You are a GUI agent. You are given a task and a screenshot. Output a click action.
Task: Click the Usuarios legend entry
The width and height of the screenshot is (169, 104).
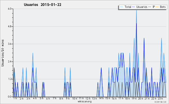click(x=140, y=7)
